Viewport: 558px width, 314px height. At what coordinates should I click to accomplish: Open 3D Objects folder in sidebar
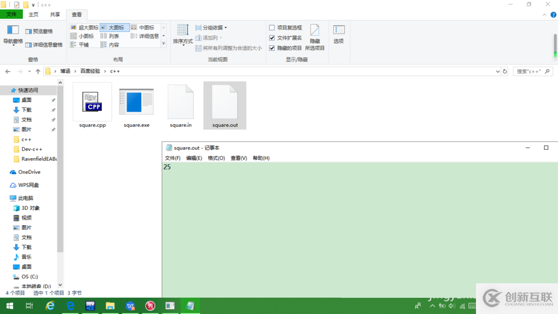tap(31, 208)
